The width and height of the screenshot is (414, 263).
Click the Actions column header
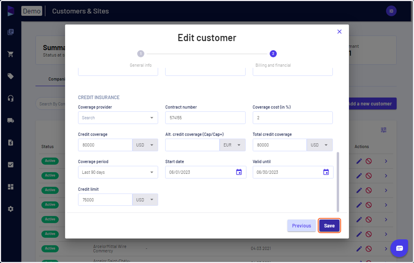tap(362, 147)
